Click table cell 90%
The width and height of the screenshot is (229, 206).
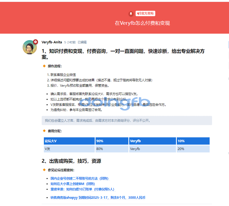click(x=112, y=141)
